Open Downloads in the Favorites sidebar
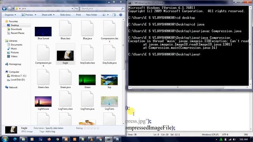This screenshot has width=253, height=142. [x=16, y=29]
